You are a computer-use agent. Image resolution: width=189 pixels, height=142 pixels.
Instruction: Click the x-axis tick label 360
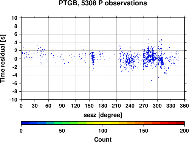click(x=184, y=106)
